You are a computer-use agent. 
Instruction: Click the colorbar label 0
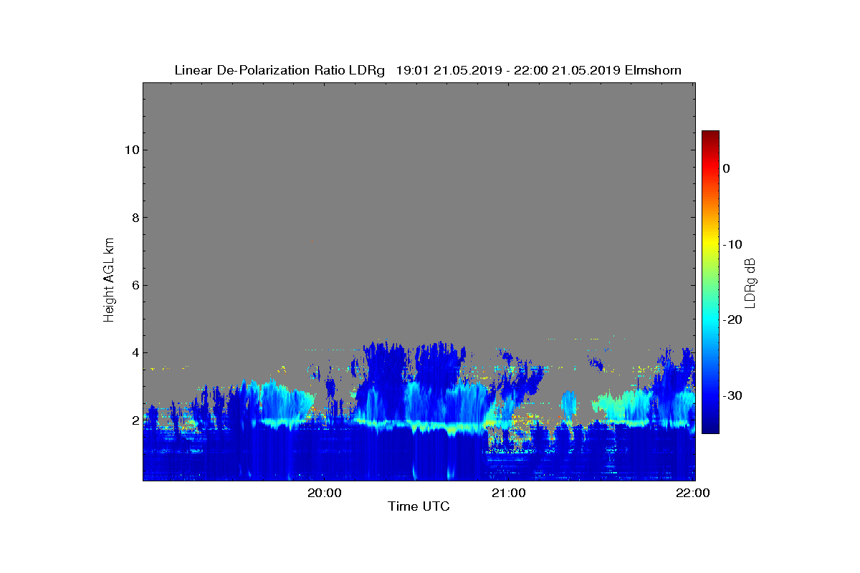point(727,168)
